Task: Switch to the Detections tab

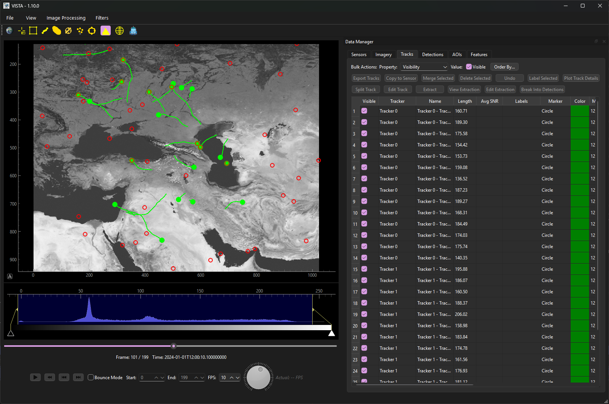Action: click(432, 55)
